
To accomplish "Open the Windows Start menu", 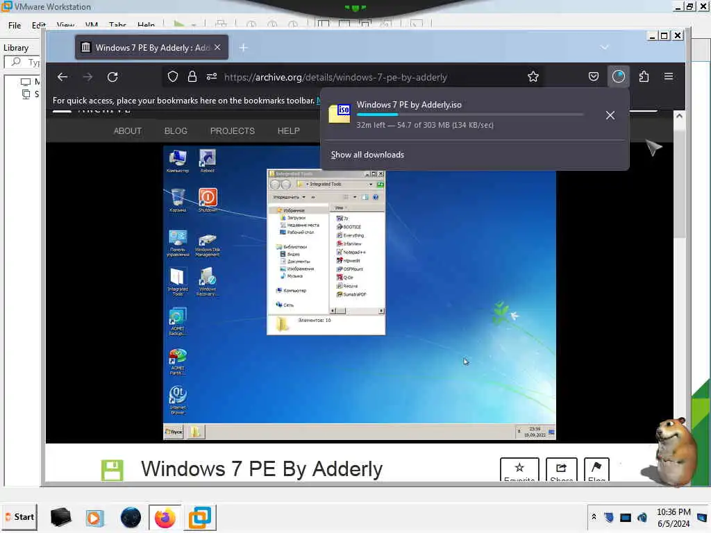I will pos(19,516).
